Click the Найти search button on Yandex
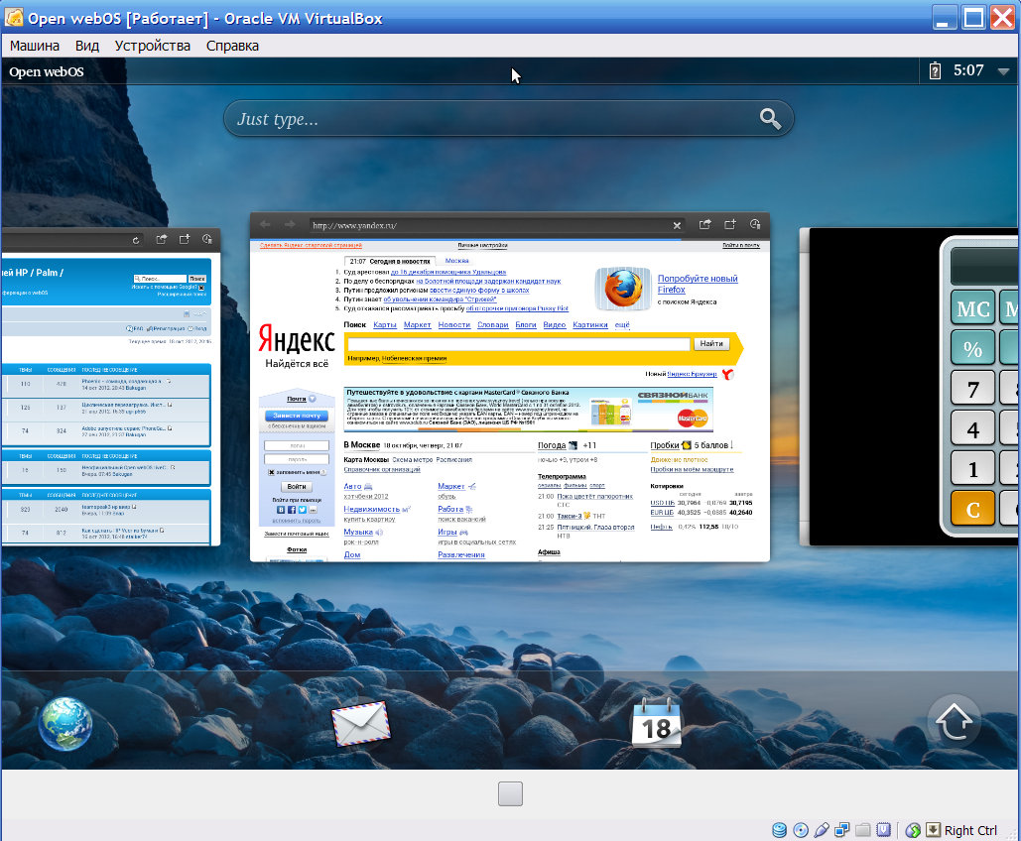The width and height of the screenshot is (1021, 841). (x=710, y=344)
